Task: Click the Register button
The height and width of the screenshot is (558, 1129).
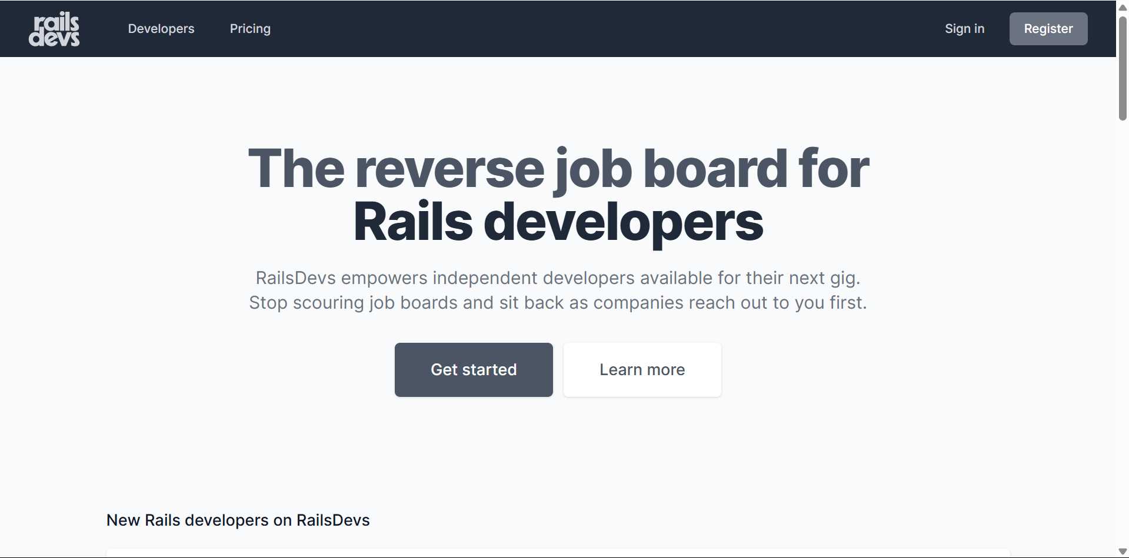Action: click(x=1048, y=29)
